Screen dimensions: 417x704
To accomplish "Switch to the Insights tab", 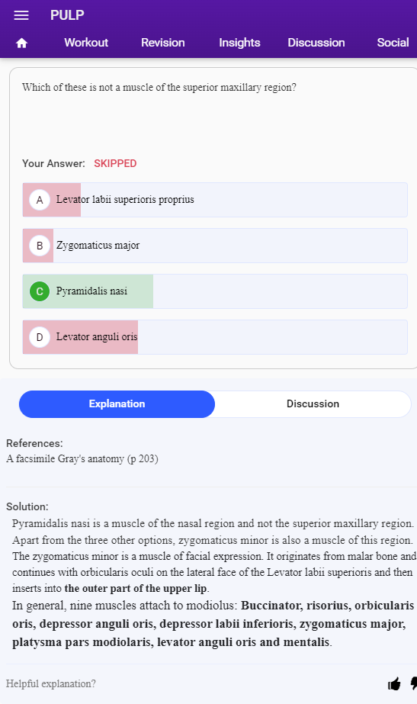I will [239, 43].
